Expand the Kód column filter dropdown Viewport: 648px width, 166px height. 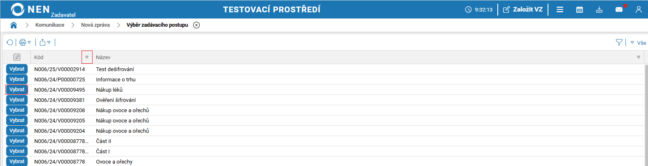click(87, 57)
